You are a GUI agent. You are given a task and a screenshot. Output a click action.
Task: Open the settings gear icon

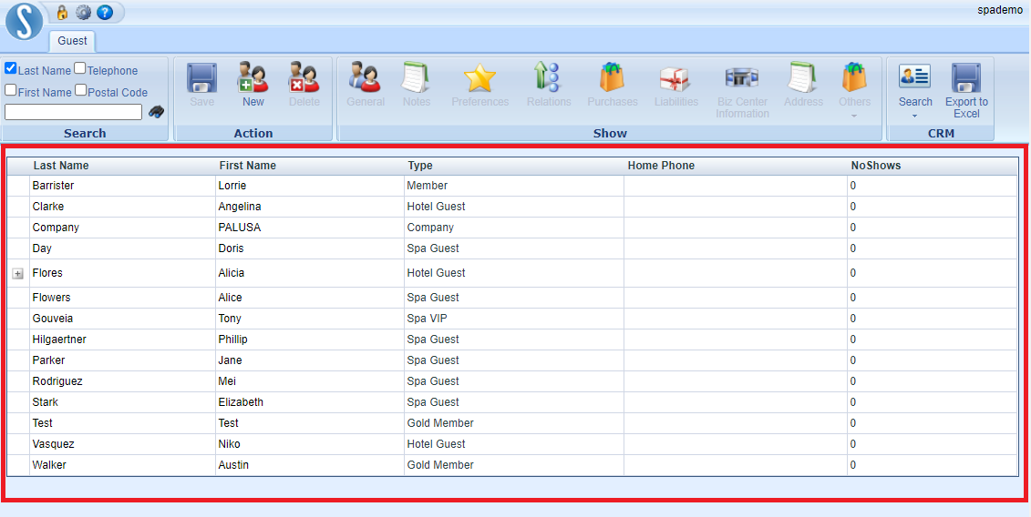(84, 12)
